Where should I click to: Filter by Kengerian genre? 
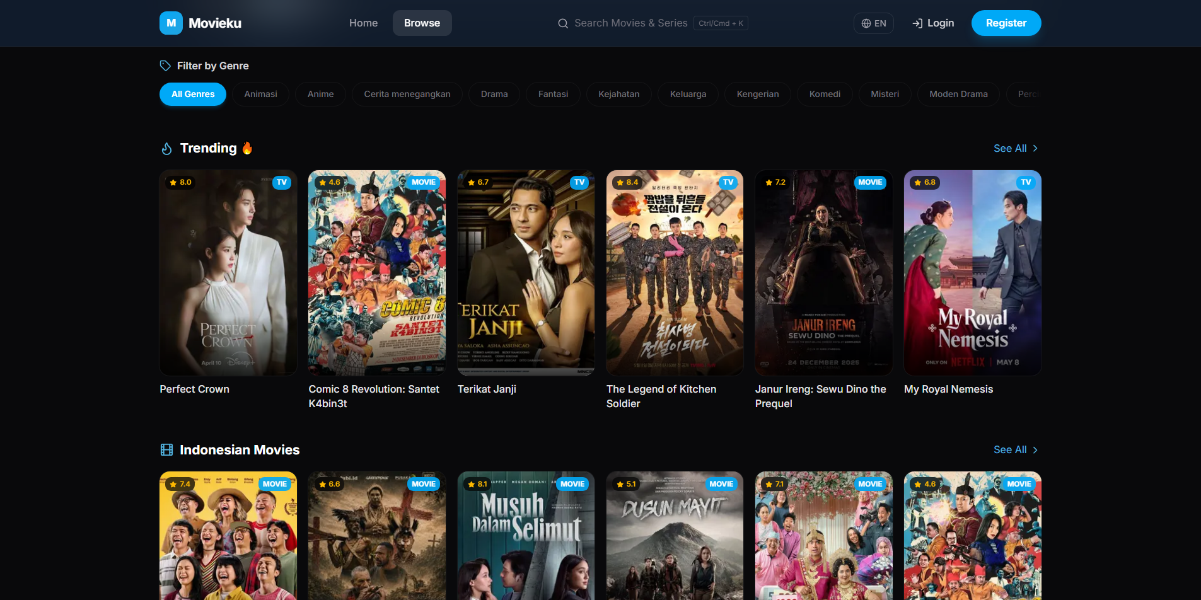click(x=758, y=94)
